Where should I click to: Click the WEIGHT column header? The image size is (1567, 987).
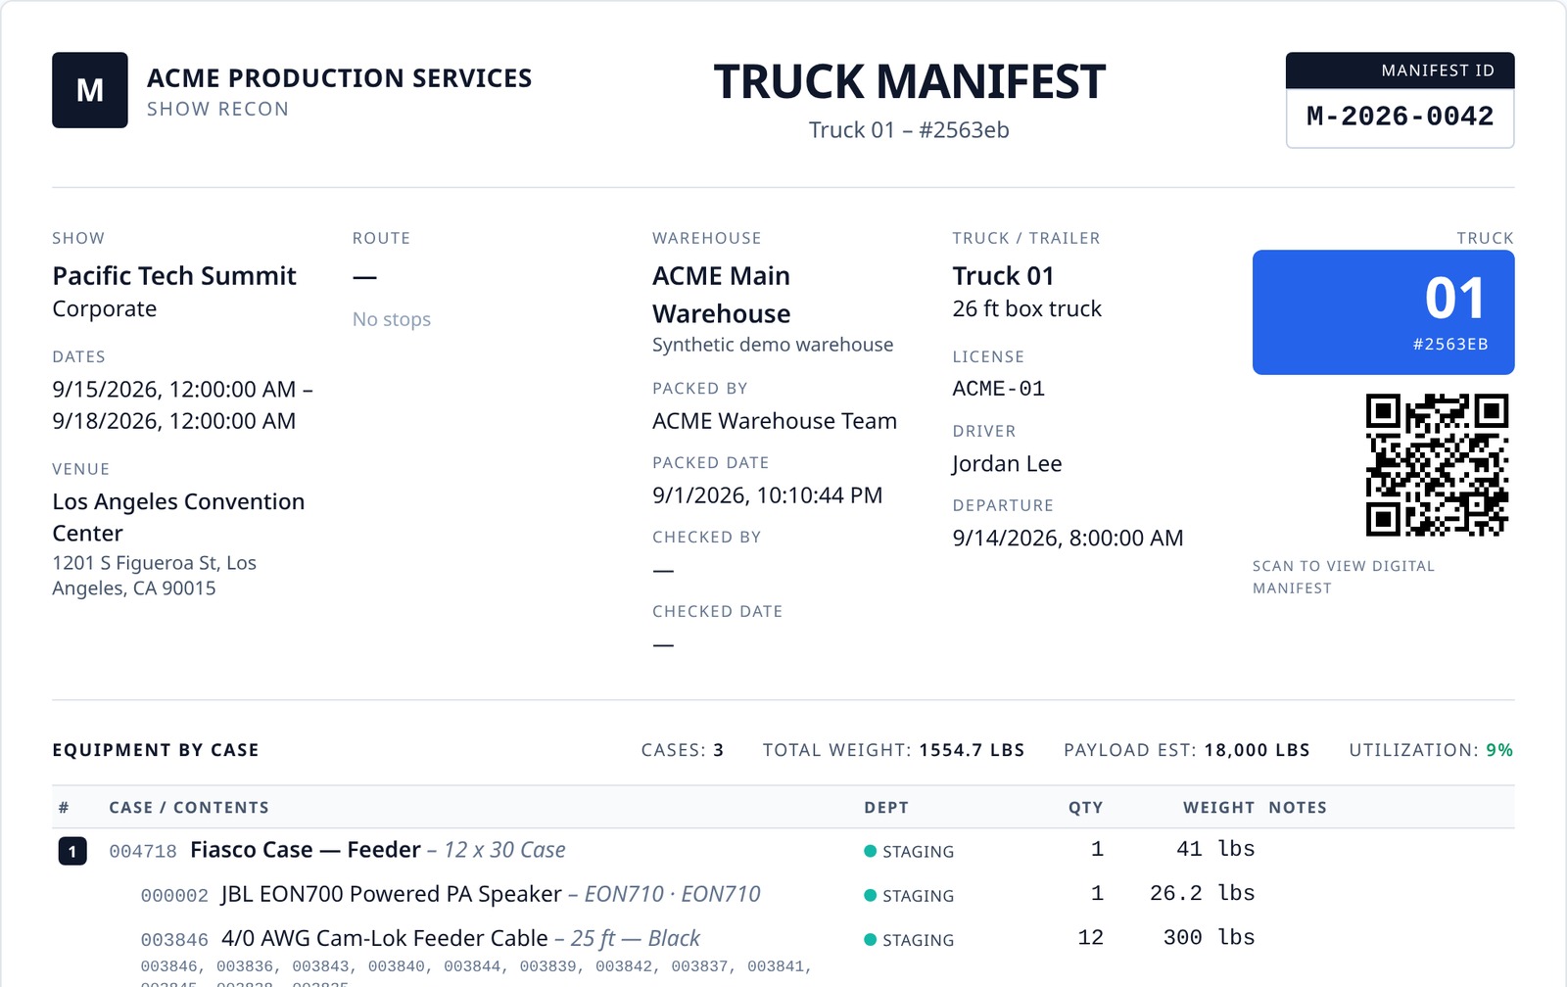pyautogui.click(x=1218, y=808)
